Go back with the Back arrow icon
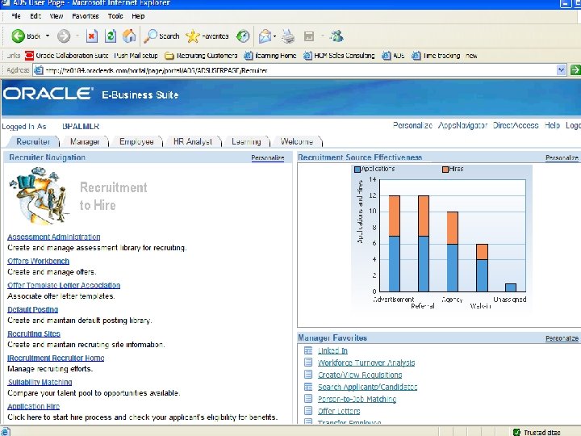 click(18, 36)
